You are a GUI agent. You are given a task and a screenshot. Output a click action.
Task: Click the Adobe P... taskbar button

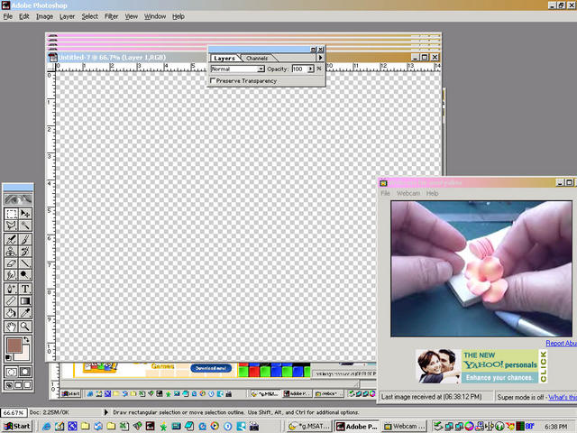[x=357, y=426]
